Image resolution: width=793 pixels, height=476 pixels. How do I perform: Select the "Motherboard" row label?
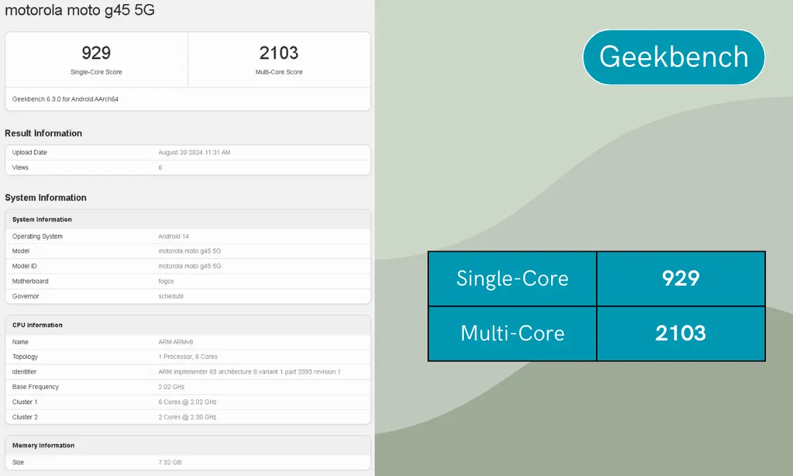30,282
